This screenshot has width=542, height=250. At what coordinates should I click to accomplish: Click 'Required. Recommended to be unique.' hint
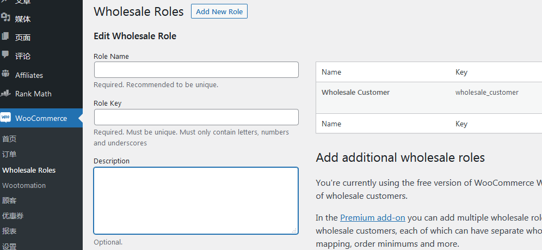pos(156,85)
